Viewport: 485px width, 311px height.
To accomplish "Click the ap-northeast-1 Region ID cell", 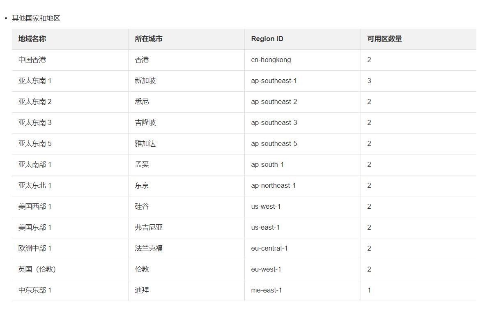I will coord(273,185).
